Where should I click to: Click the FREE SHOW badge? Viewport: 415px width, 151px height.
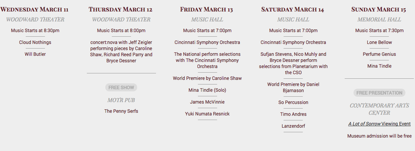click(121, 88)
